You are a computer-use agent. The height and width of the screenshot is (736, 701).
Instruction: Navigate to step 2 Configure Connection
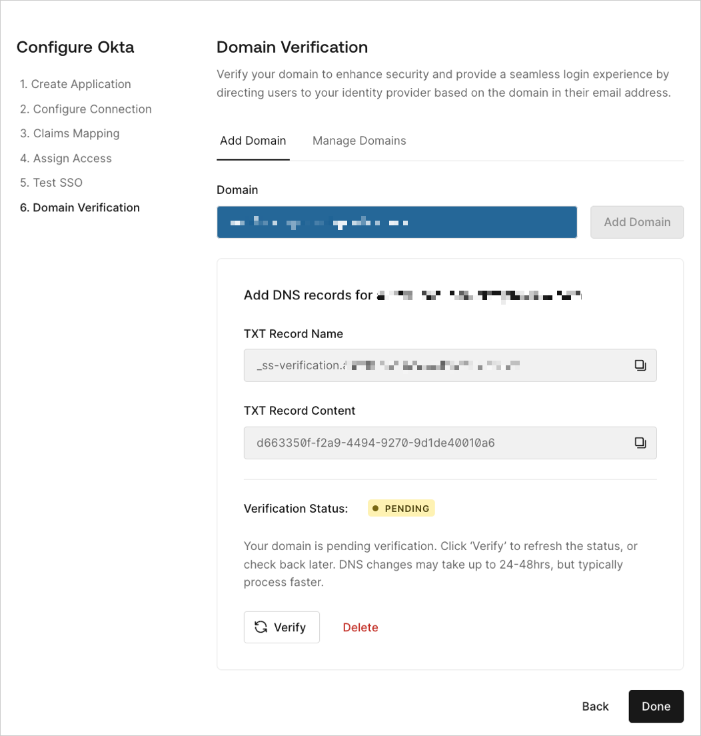coord(85,109)
